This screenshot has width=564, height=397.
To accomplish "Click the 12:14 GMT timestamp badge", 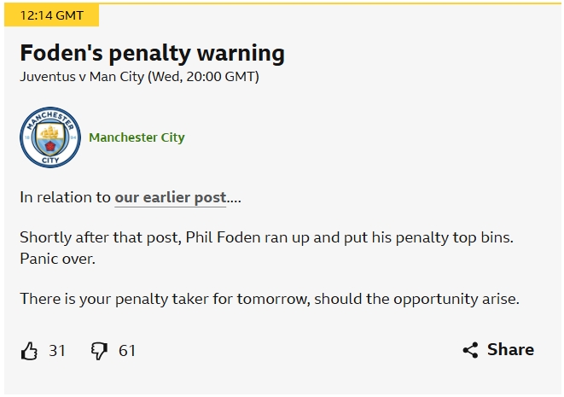I will (x=51, y=15).
